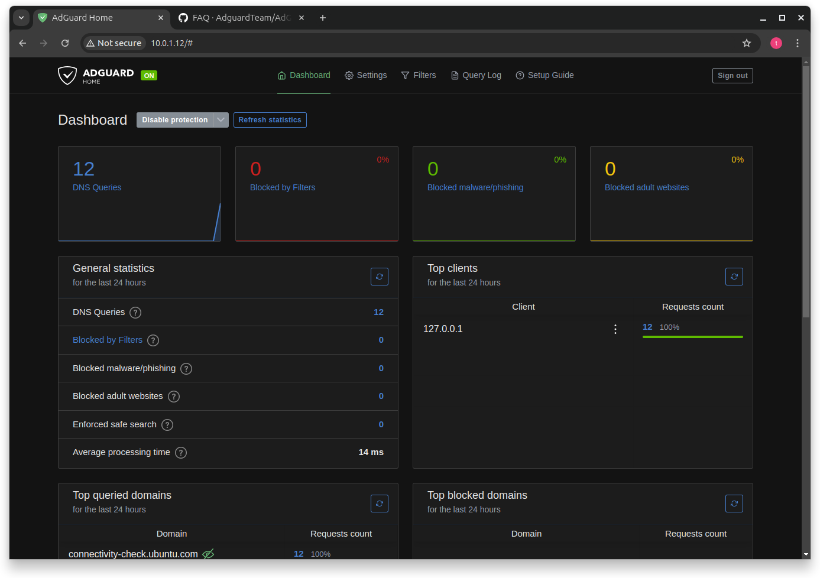This screenshot has width=820, height=578.
Task: Click help icon next to Average processing time
Action: [181, 453]
